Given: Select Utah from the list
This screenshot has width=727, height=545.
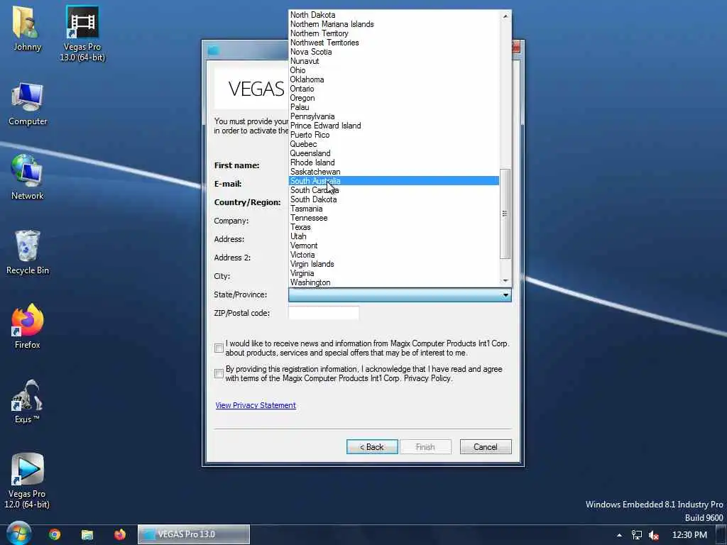Looking at the screenshot, I should (x=393, y=236).
